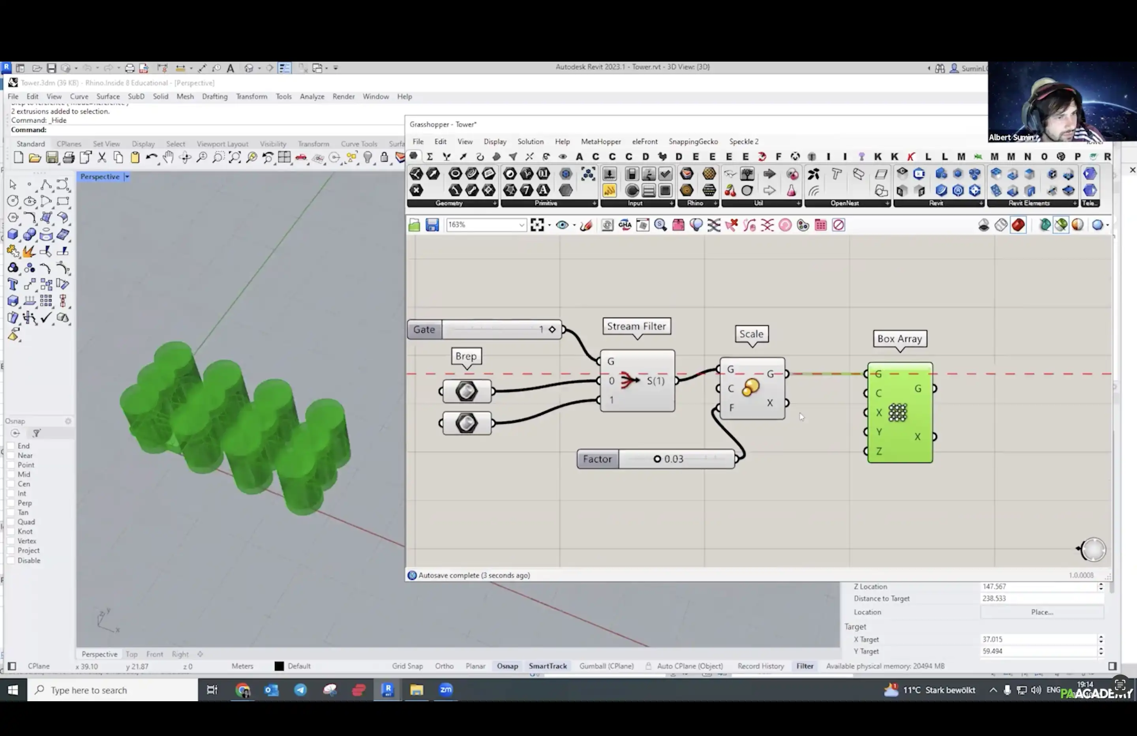1137x736 pixels.
Task: Open the 163% zoom level dropdown
Action: tap(522, 225)
